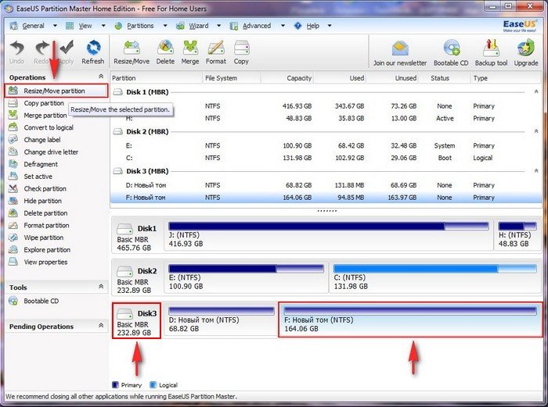Viewport: 548px width, 407px height.
Task: Open the Backup tool
Action: pyautogui.click(x=491, y=53)
